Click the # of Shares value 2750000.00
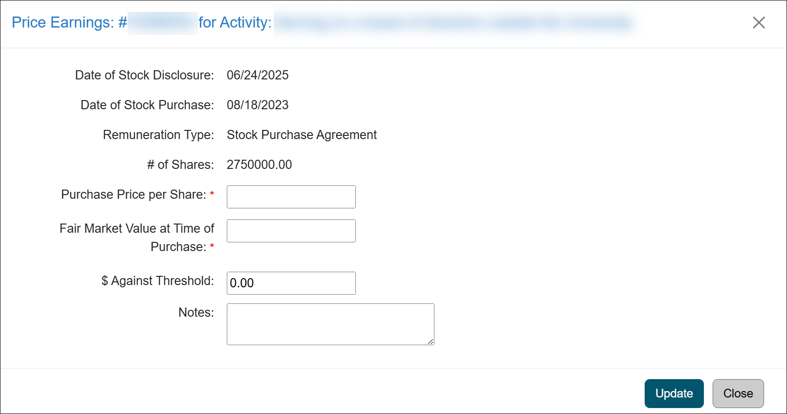This screenshot has height=414, width=787. click(x=259, y=164)
